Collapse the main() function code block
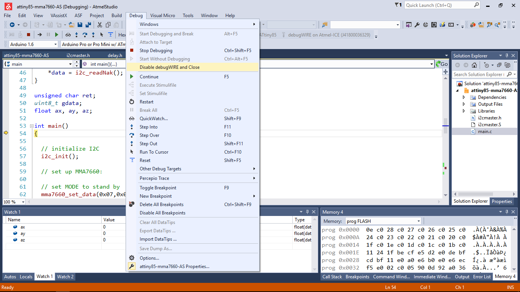This screenshot has height=292, width=520. click(32, 126)
